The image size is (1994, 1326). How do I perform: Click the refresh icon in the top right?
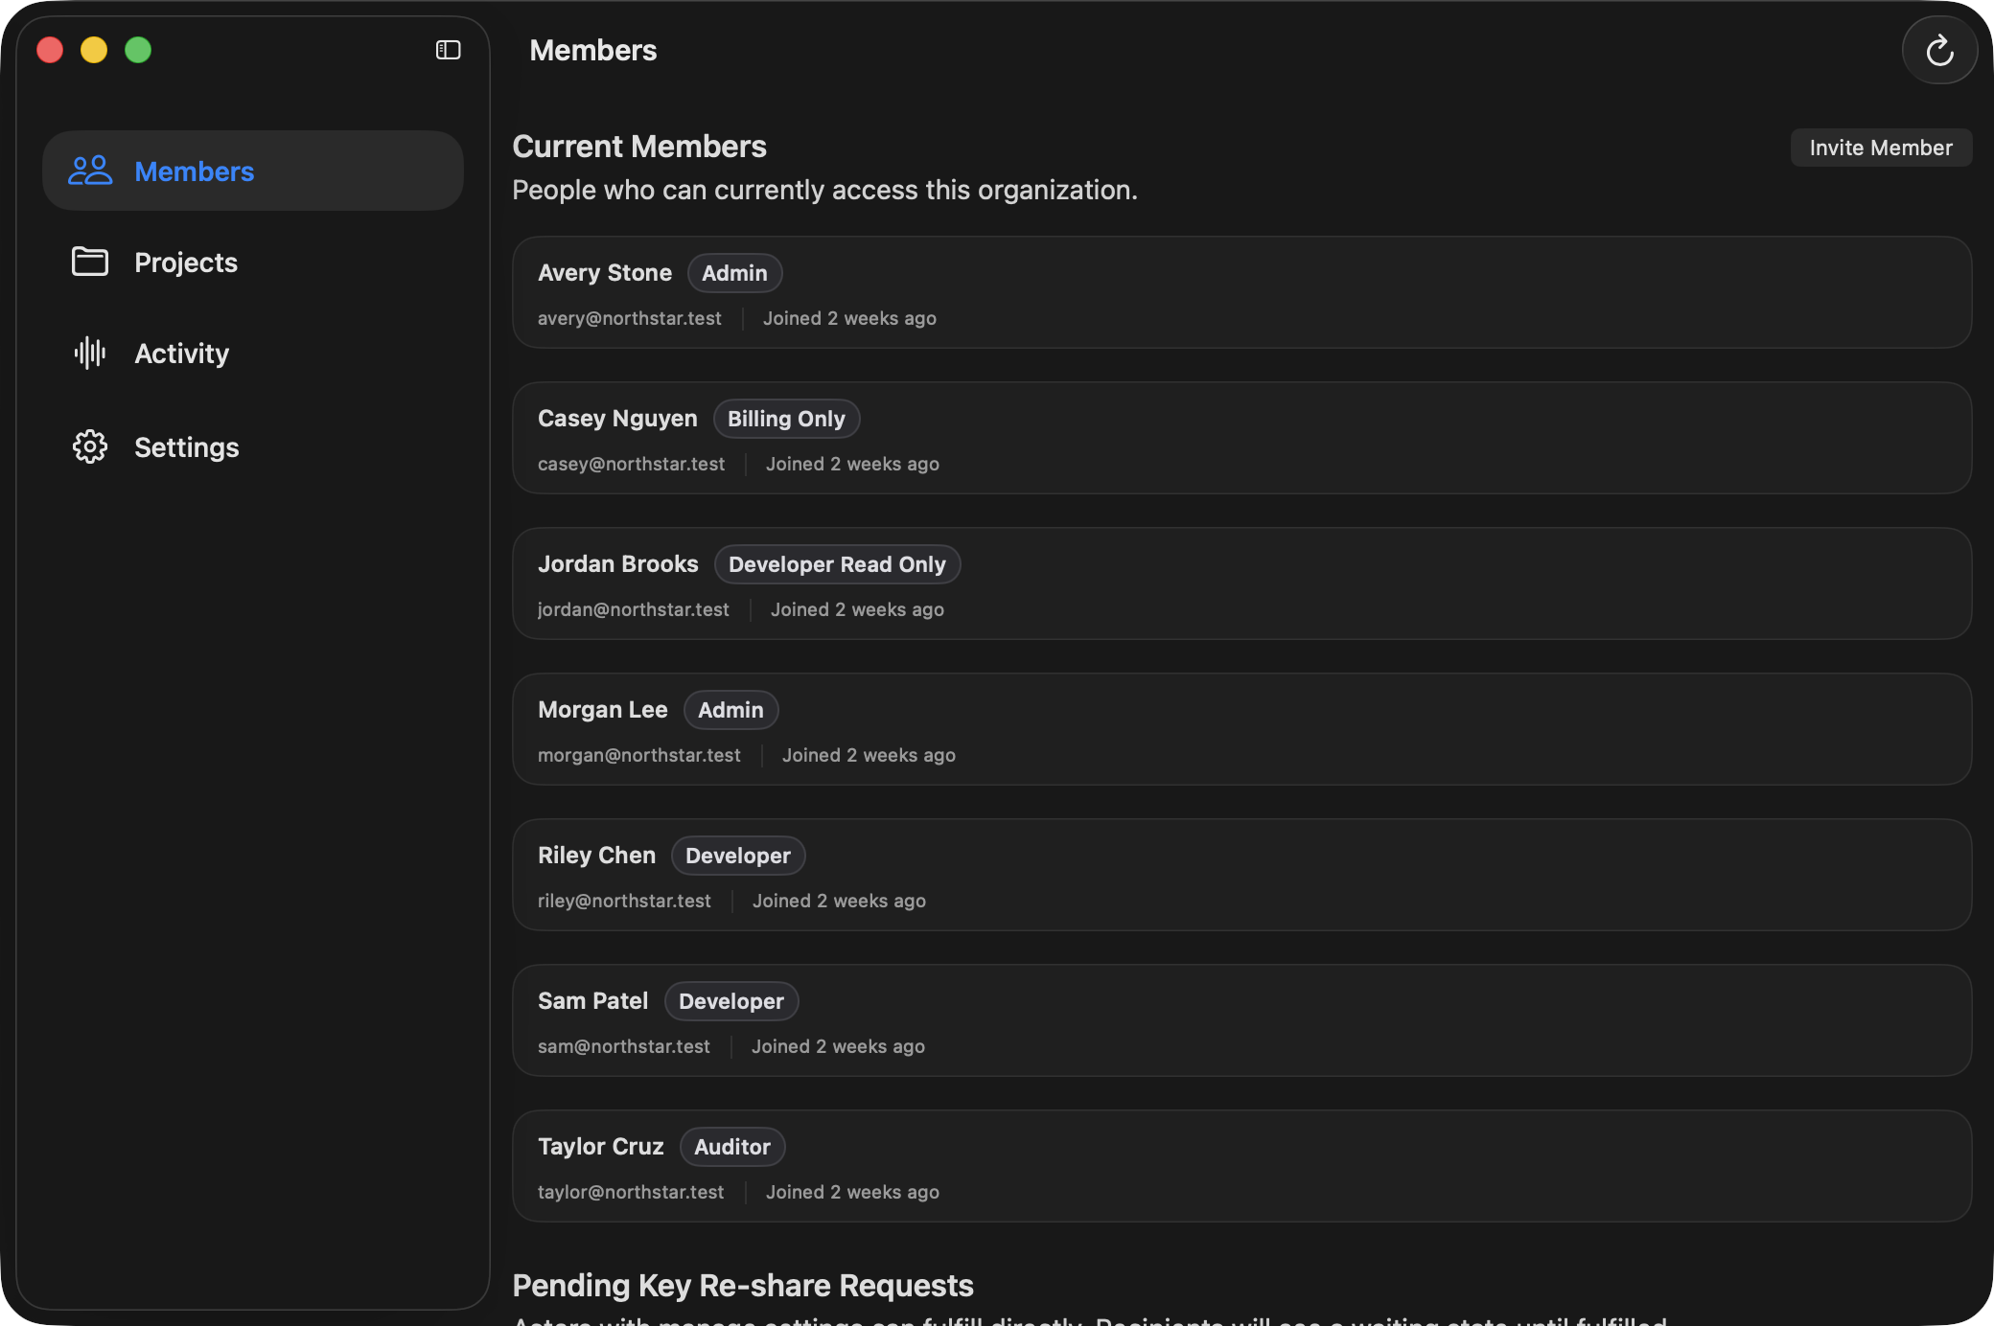click(1939, 50)
